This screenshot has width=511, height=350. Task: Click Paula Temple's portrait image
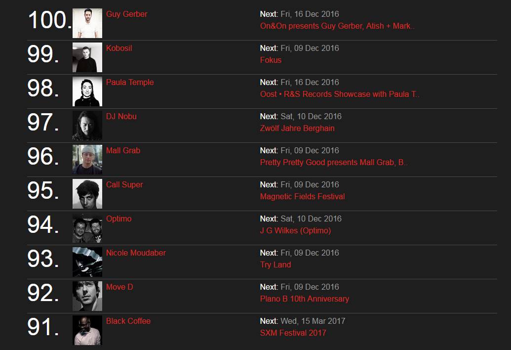(87, 91)
